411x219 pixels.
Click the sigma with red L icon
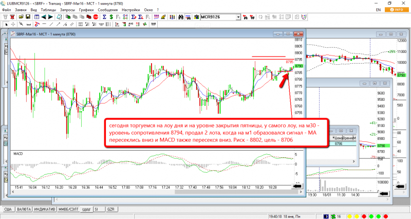pos(141,17)
